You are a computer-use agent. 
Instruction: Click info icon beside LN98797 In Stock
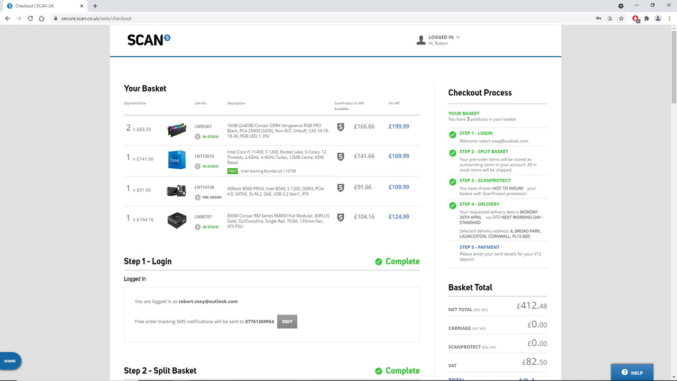pyautogui.click(x=197, y=226)
